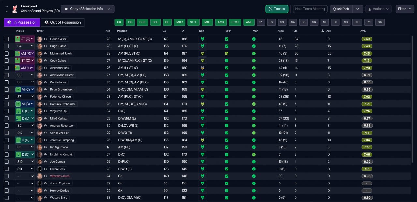Open picked dropdown for Wataru Endo
Viewport: 417px width, 202px height.
tap(25, 198)
